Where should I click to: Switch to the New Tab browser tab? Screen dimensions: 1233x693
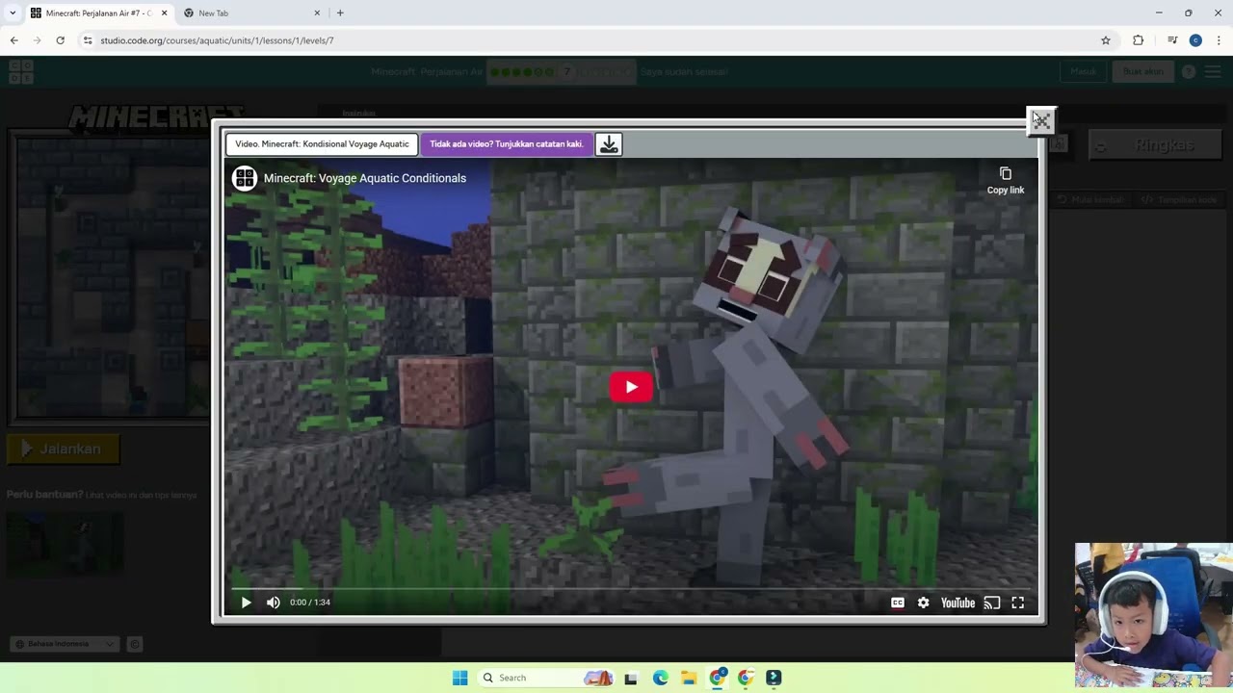(x=249, y=13)
